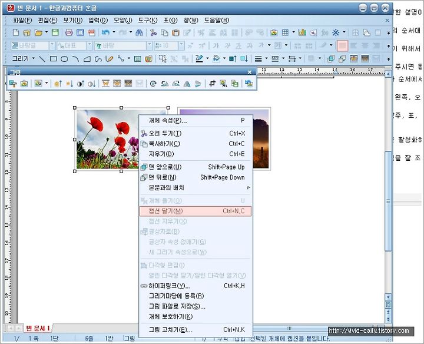Screen dimensions: 424x344
Task: Select the ellipse drawing tool
Action: [64, 59]
